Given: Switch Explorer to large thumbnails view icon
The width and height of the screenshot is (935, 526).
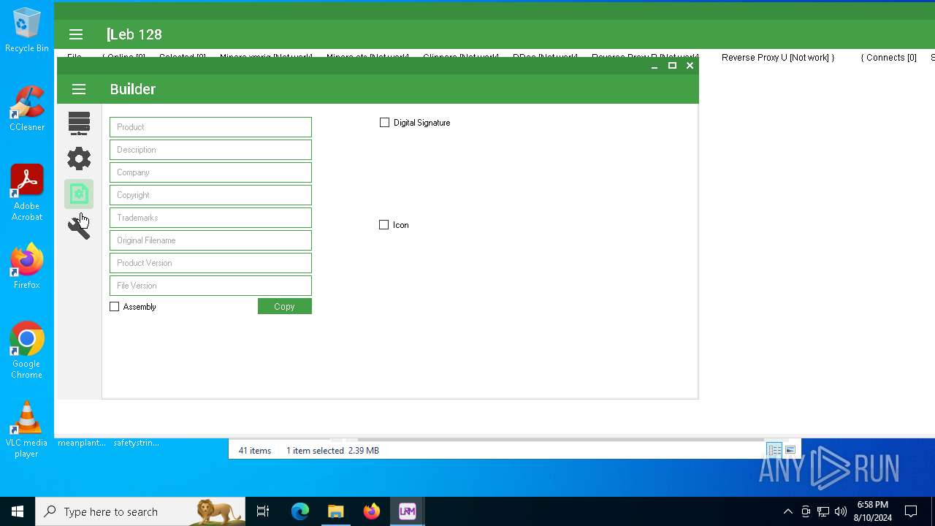Looking at the screenshot, I should 790,450.
